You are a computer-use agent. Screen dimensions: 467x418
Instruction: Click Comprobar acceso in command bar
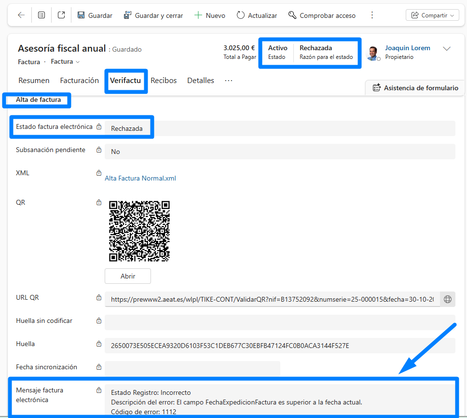(322, 15)
